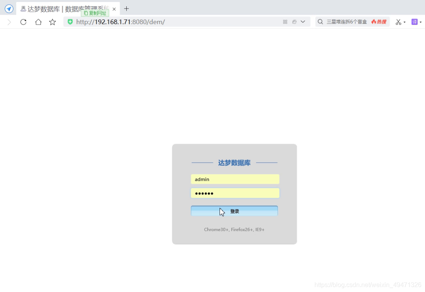Image resolution: width=425 pixels, height=292 pixels.
Task: Expand the screenshot tool dropdown arrow
Action: coord(405,22)
